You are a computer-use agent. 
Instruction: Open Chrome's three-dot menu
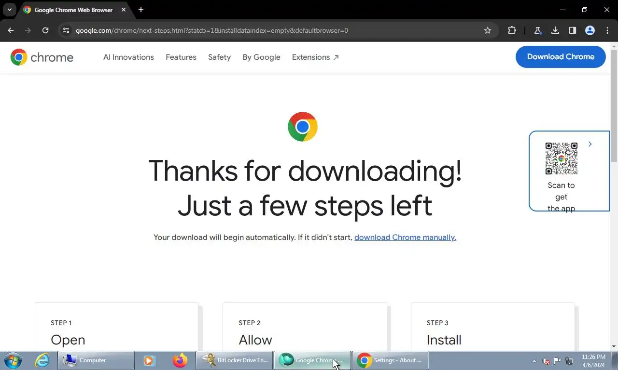click(x=607, y=30)
